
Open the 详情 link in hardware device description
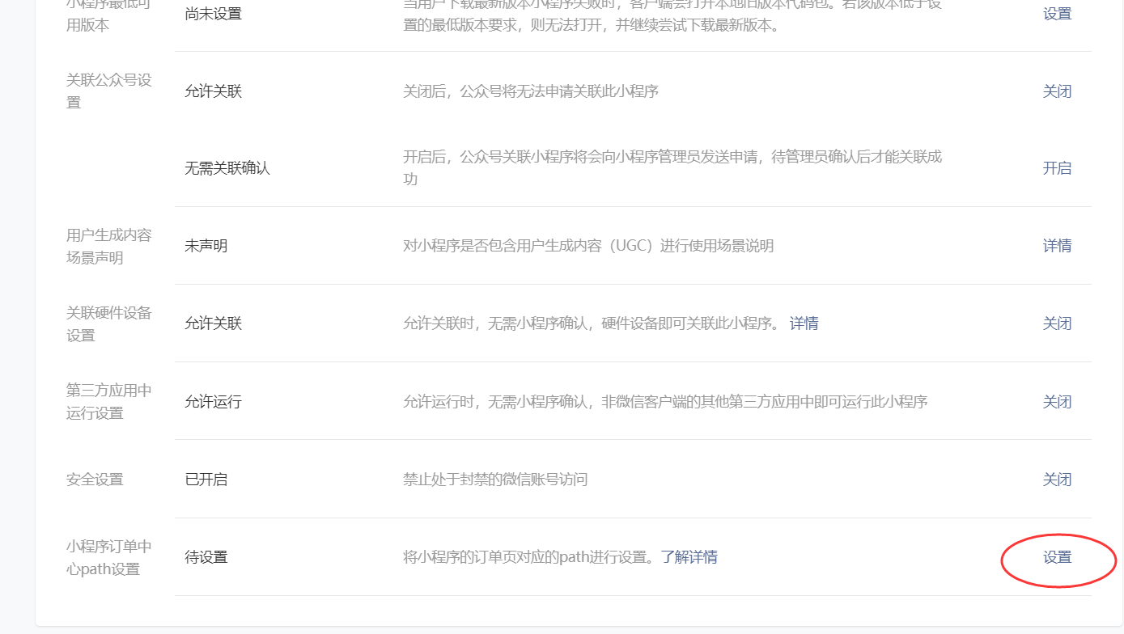[804, 323]
